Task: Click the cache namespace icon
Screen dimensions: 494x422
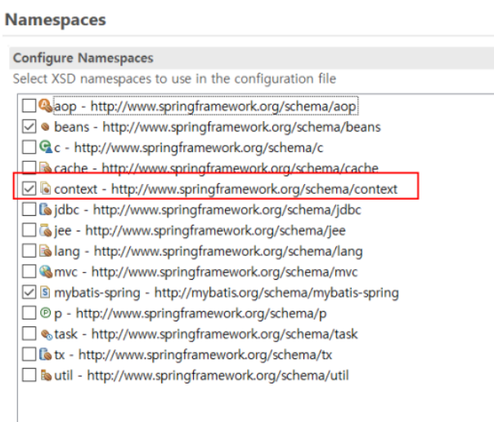Action: (x=45, y=167)
